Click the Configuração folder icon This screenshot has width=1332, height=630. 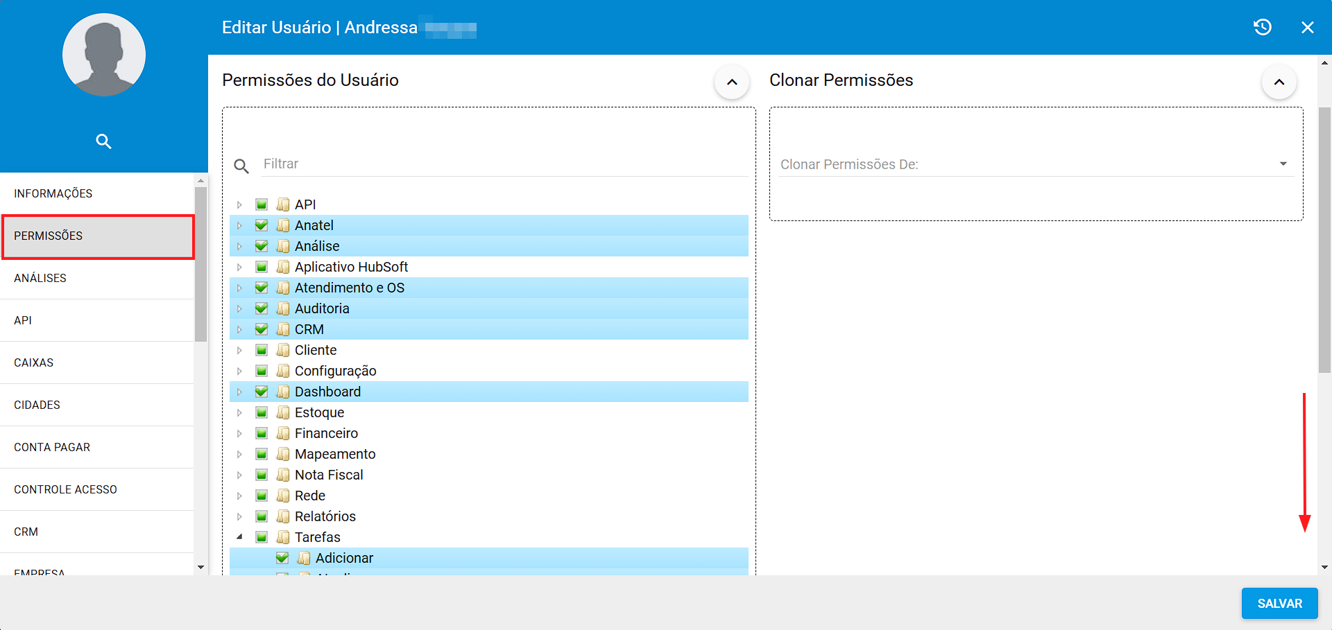(x=283, y=371)
